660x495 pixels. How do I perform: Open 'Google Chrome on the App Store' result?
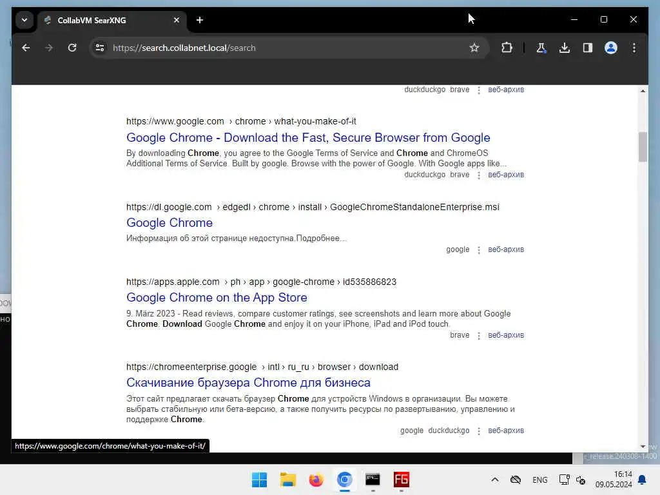pos(217,298)
